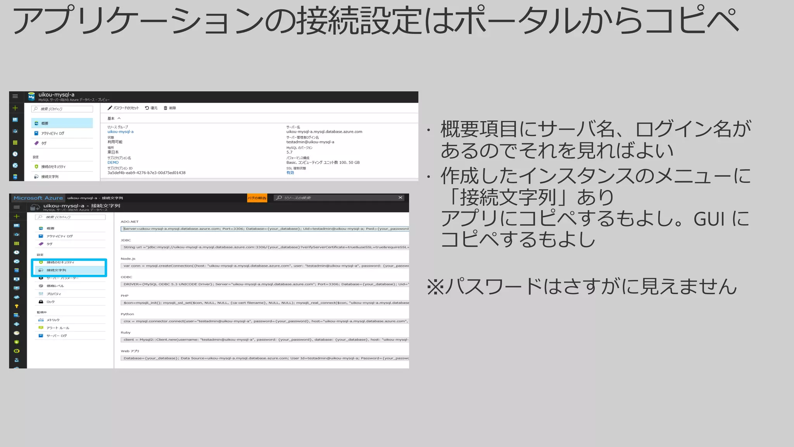The image size is (794, 447).
Task: Click the 復元 restore icon button
Action: pos(151,108)
